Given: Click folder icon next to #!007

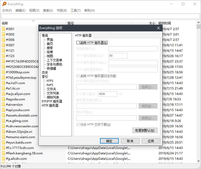Looking at the screenshot, I should coord(3,45).
